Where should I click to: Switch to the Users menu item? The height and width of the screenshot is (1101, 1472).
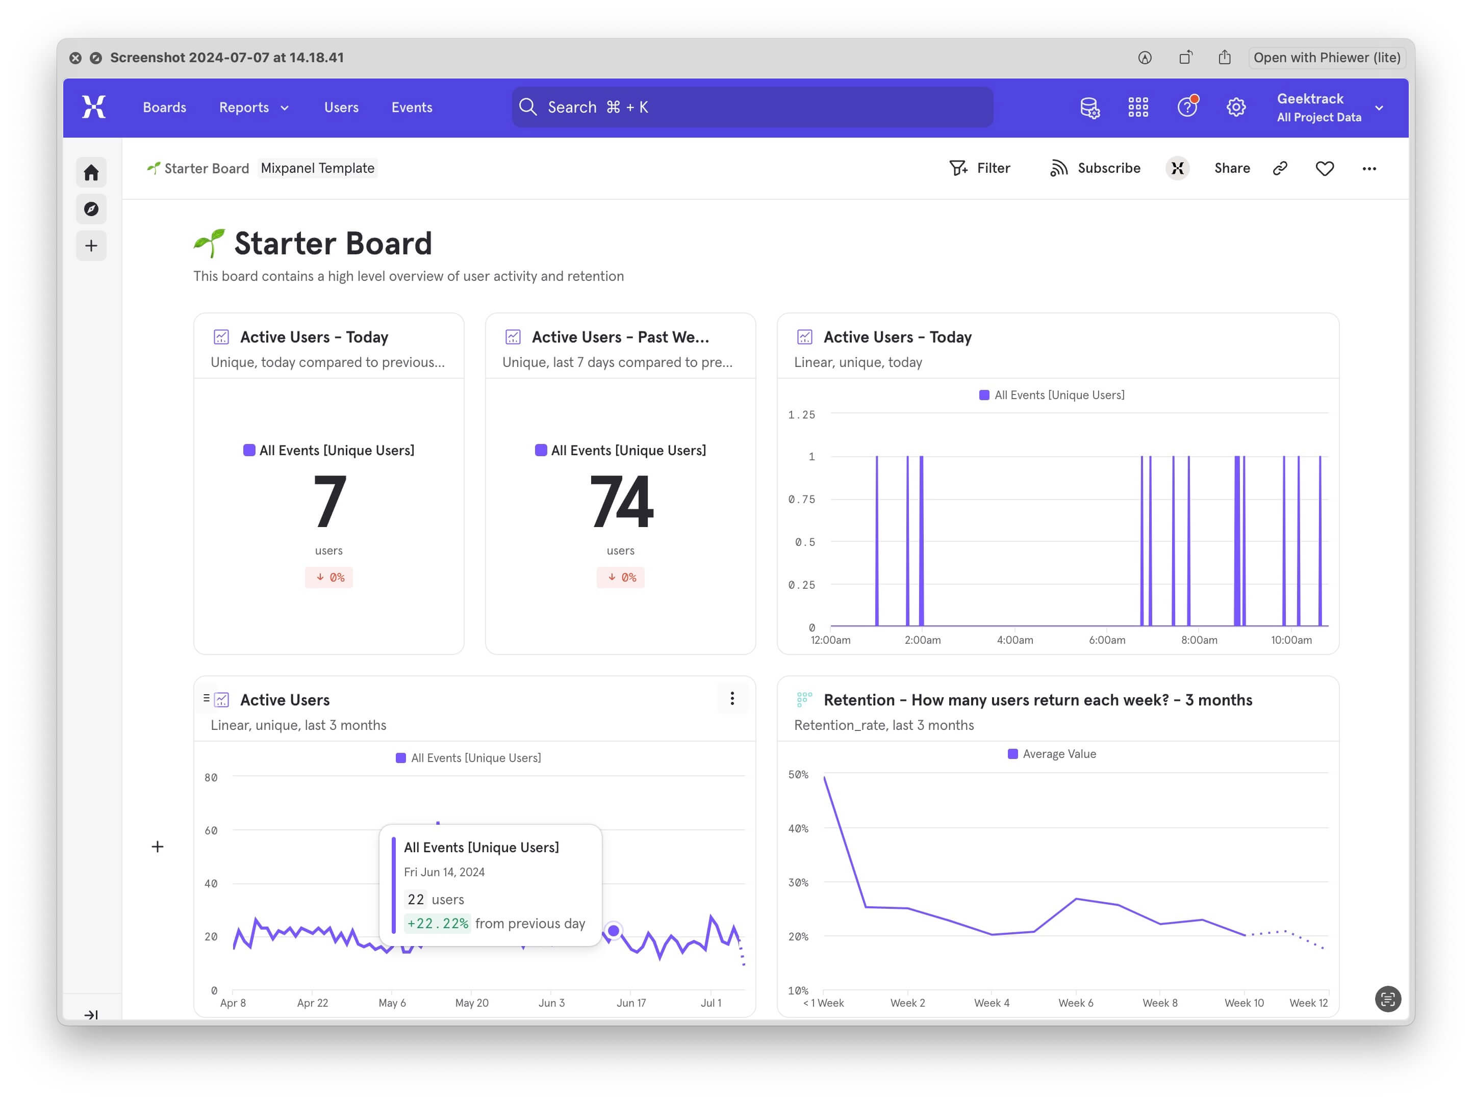click(x=341, y=107)
